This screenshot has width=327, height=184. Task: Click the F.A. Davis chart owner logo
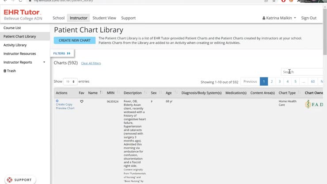pyautogui.click(x=314, y=104)
